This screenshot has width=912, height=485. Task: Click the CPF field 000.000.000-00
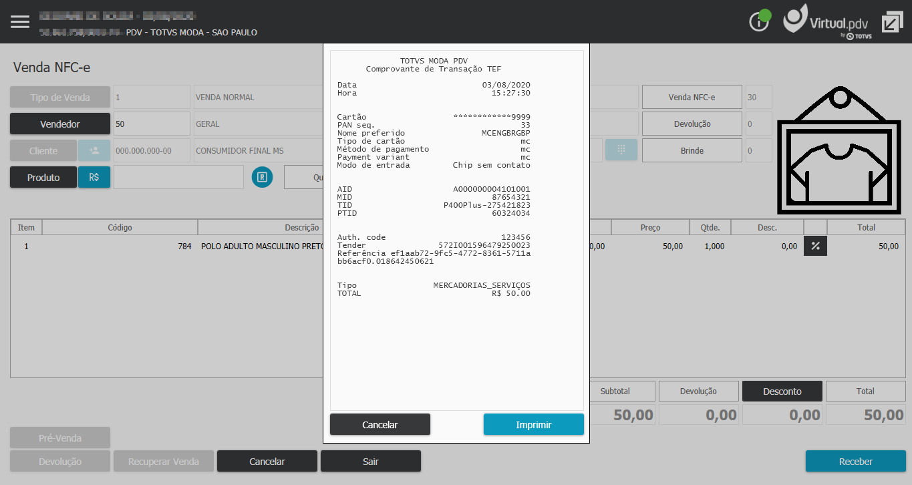point(152,150)
